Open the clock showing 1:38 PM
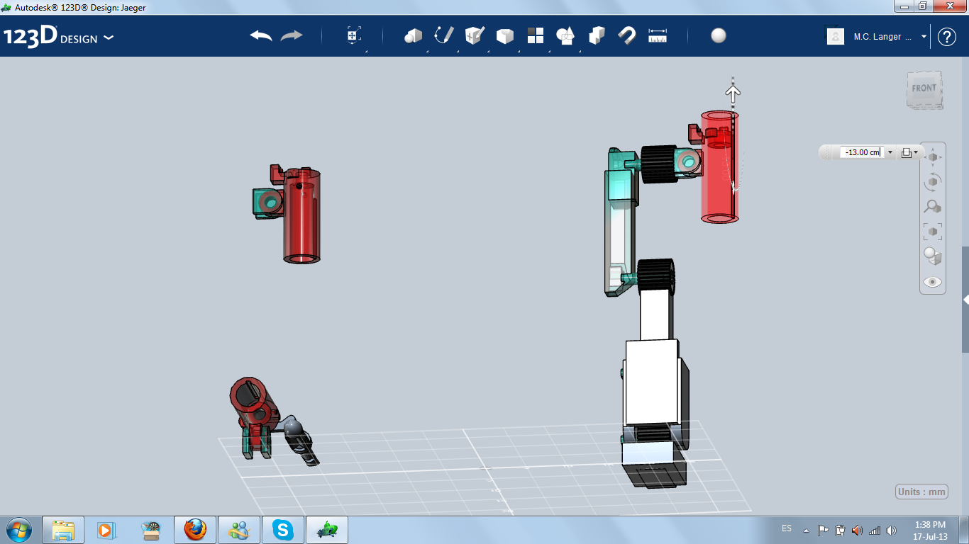This screenshot has width=969, height=544. (930, 531)
